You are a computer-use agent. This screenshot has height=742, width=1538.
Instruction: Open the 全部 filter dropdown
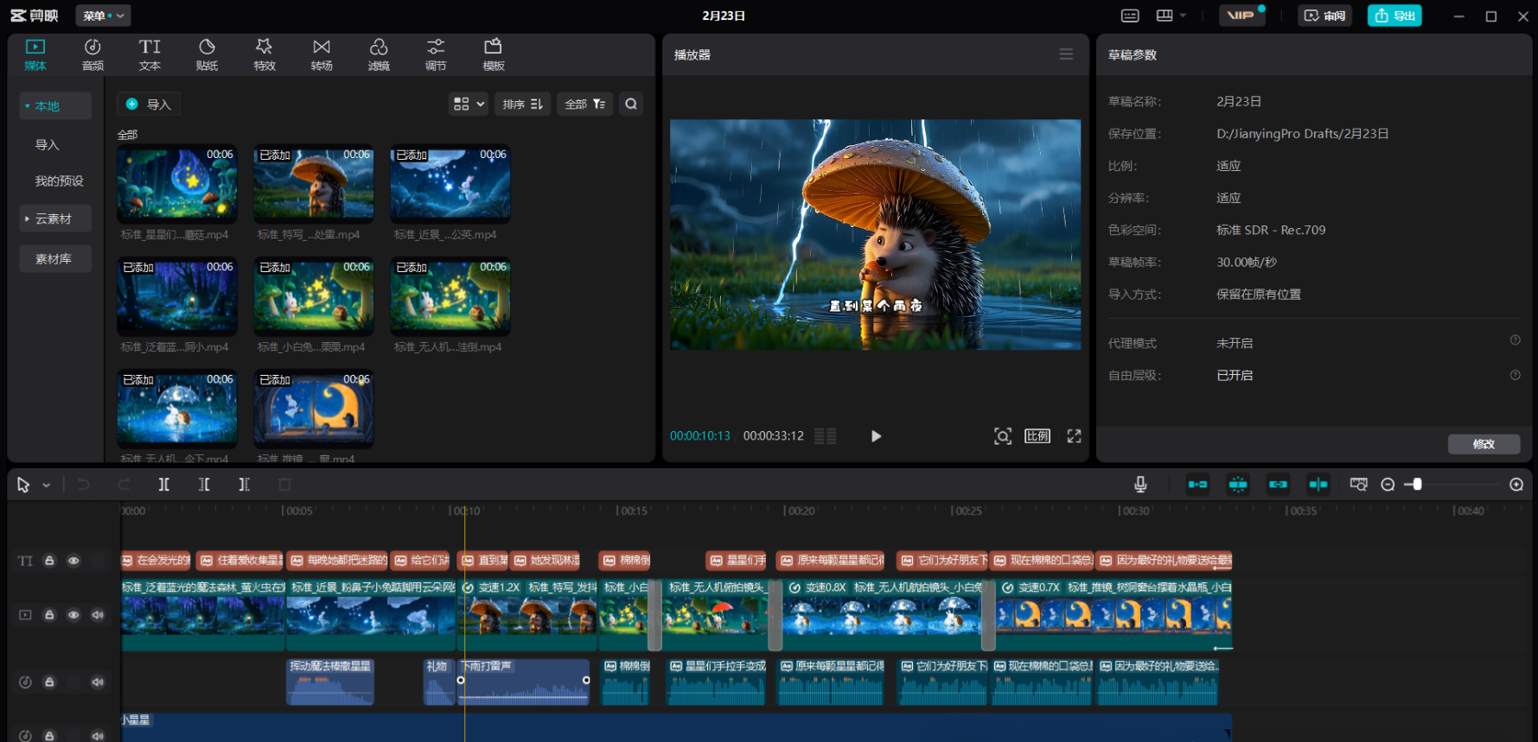coord(585,104)
